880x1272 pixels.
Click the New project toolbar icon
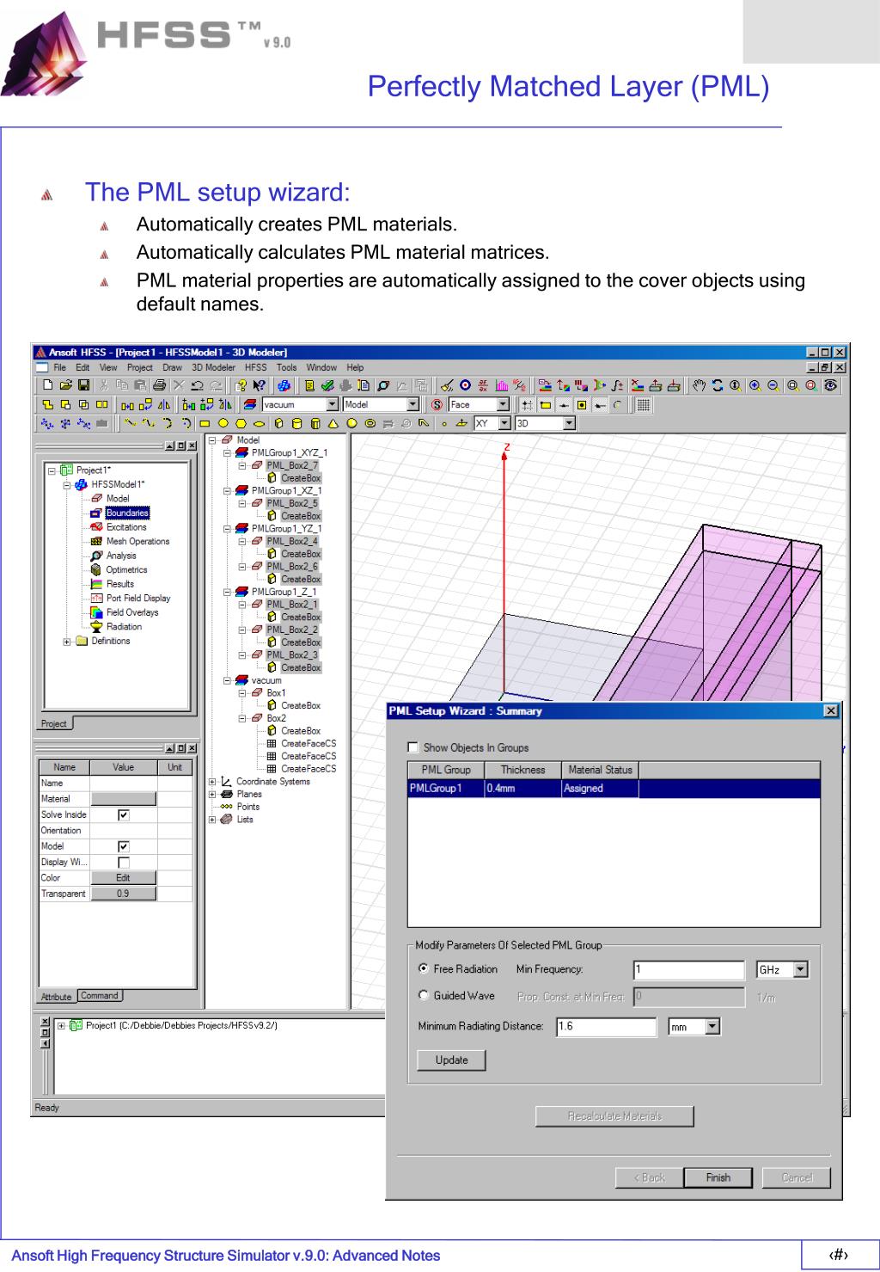(47, 385)
